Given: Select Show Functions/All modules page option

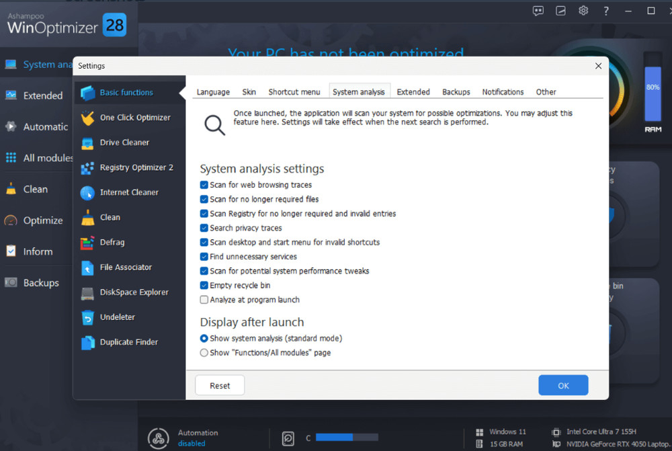Looking at the screenshot, I should (x=204, y=352).
